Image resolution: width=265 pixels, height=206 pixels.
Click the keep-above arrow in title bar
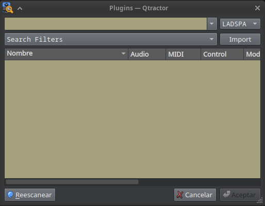(20, 8)
